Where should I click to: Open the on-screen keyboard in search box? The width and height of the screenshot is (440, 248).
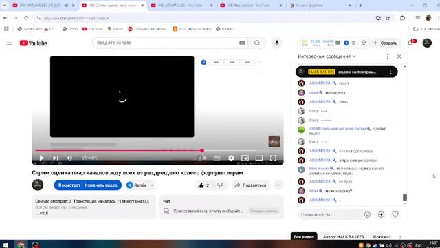click(242, 43)
